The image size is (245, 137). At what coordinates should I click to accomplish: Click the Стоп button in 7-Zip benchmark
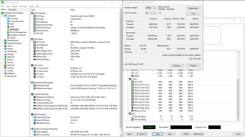tap(193, 14)
